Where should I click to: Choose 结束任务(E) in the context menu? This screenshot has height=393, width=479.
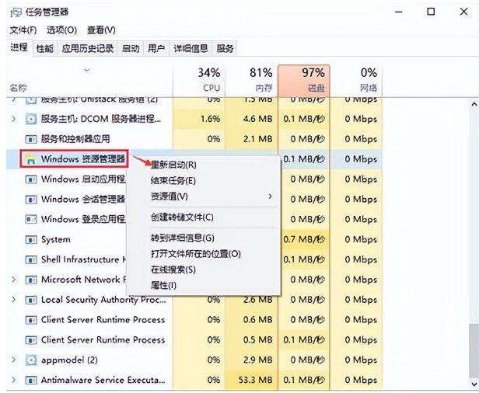[173, 181]
